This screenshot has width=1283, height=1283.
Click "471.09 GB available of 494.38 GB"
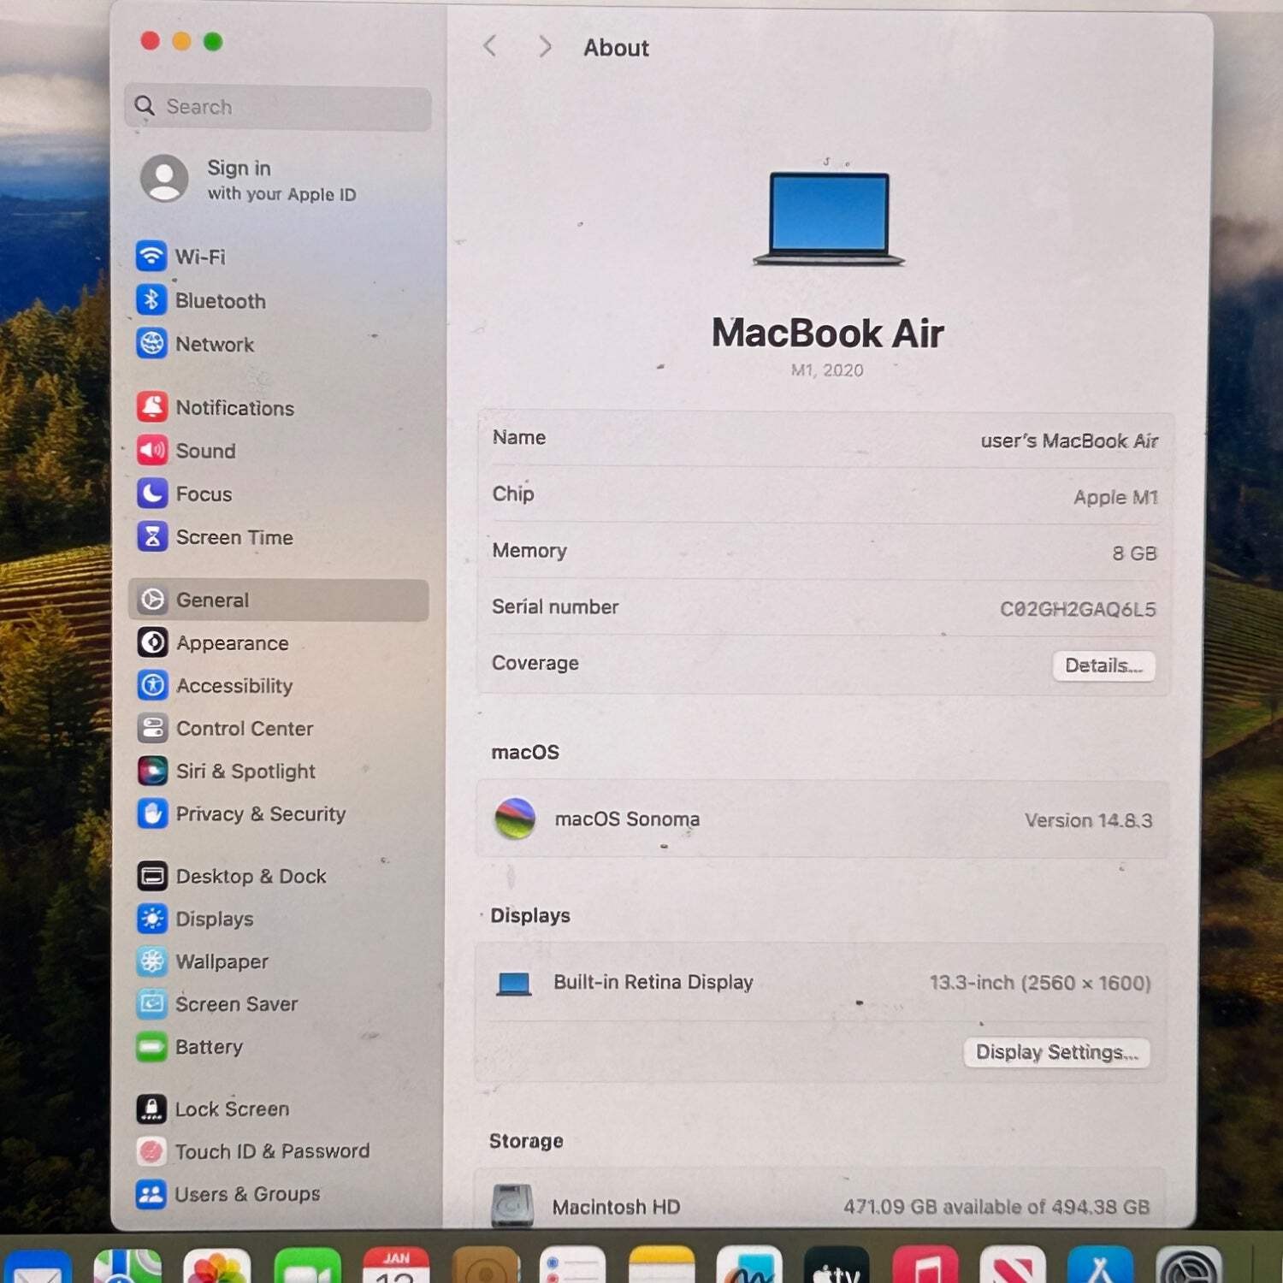click(996, 1207)
